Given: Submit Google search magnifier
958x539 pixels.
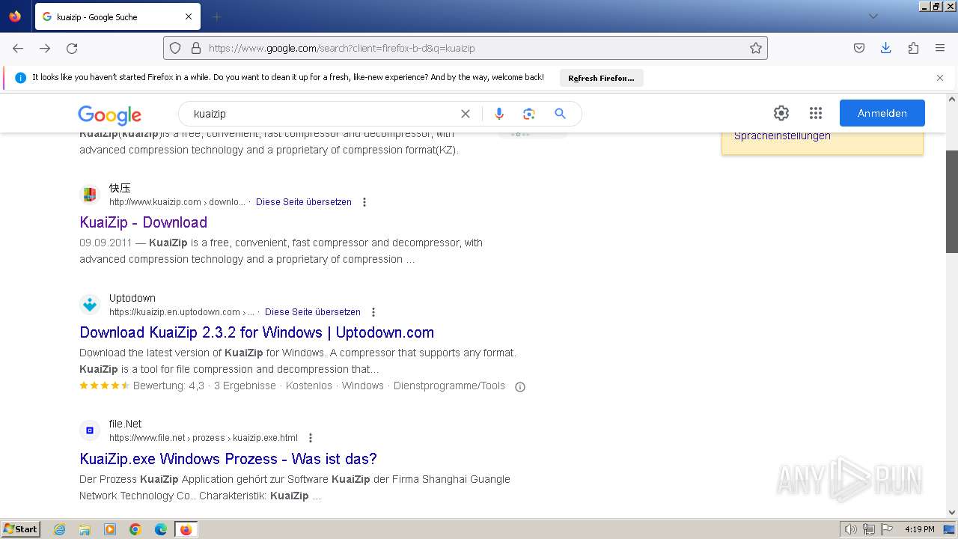Looking at the screenshot, I should coord(560,114).
